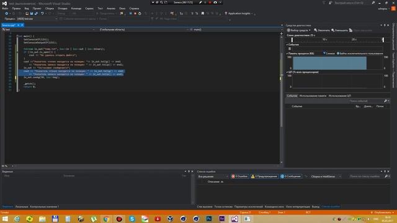
Task: Click the process memory usage graph
Action: 337,63
